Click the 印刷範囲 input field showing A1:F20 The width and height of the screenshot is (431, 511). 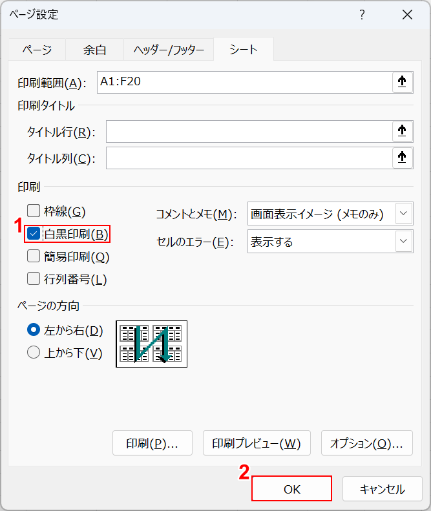click(x=245, y=82)
